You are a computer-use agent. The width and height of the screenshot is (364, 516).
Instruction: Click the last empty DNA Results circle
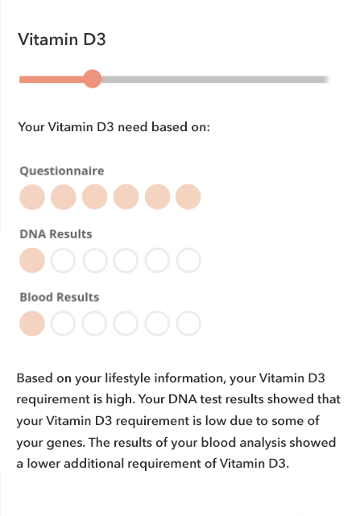pyautogui.click(x=188, y=260)
